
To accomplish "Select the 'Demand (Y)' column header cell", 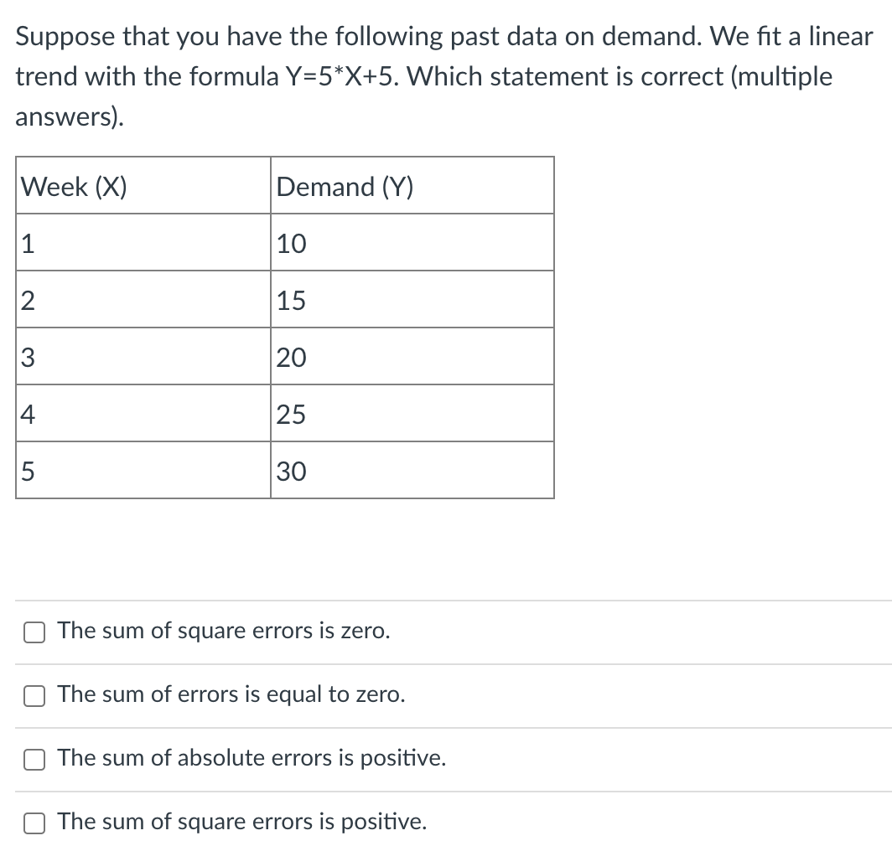I will click(412, 186).
